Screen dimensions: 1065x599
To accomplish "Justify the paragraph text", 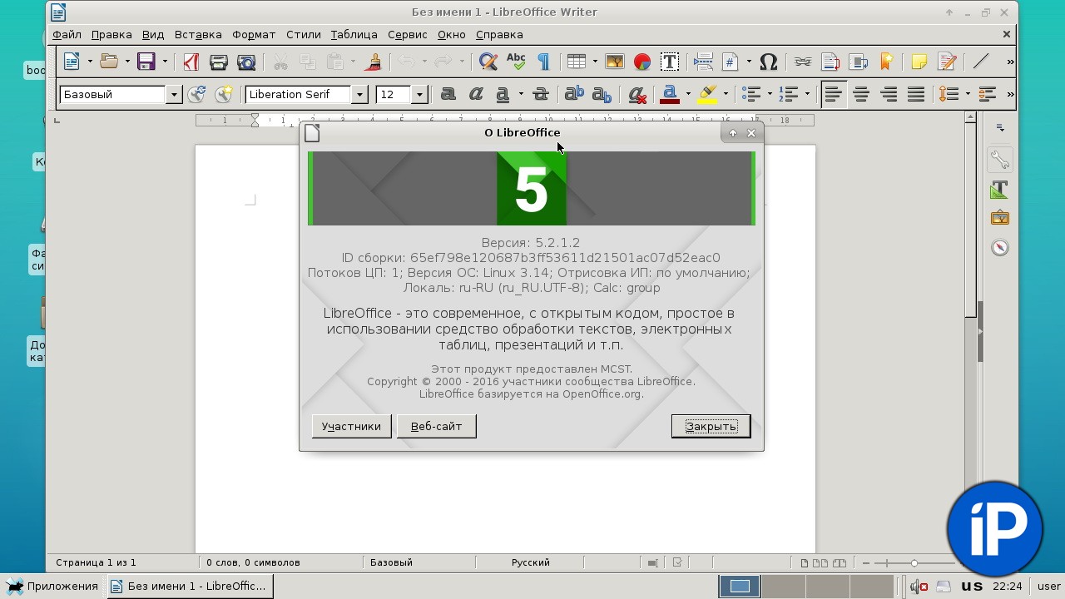I will coord(915,95).
